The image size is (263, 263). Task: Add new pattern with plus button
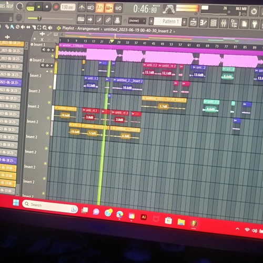[x=184, y=22]
